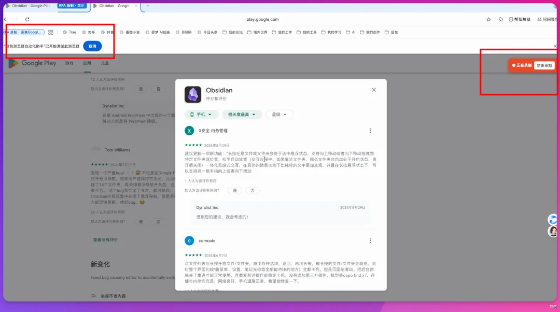Open the AI bookmark folder
Viewport: 560px width, 312px height.
click(x=351, y=32)
